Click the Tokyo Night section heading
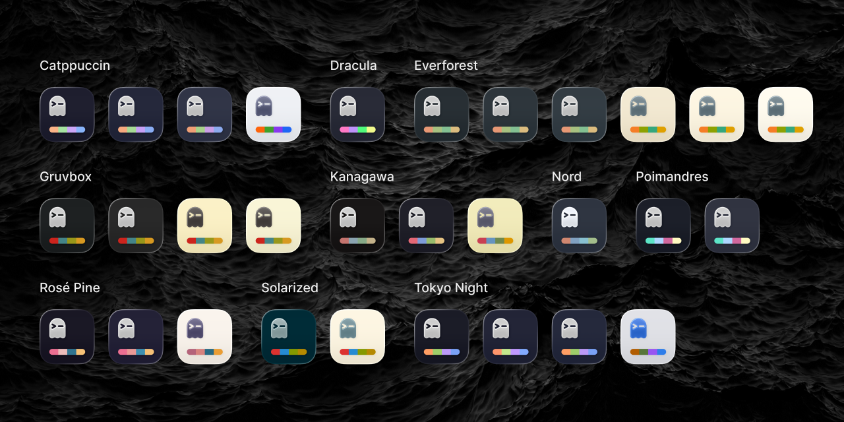 coord(451,287)
